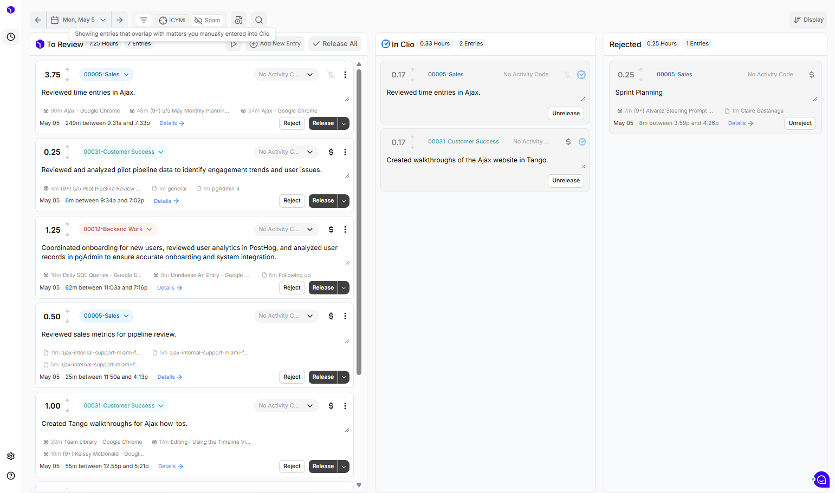Toggle the ICYMI filter
Viewport: 835px width, 493px height.
pos(172,20)
